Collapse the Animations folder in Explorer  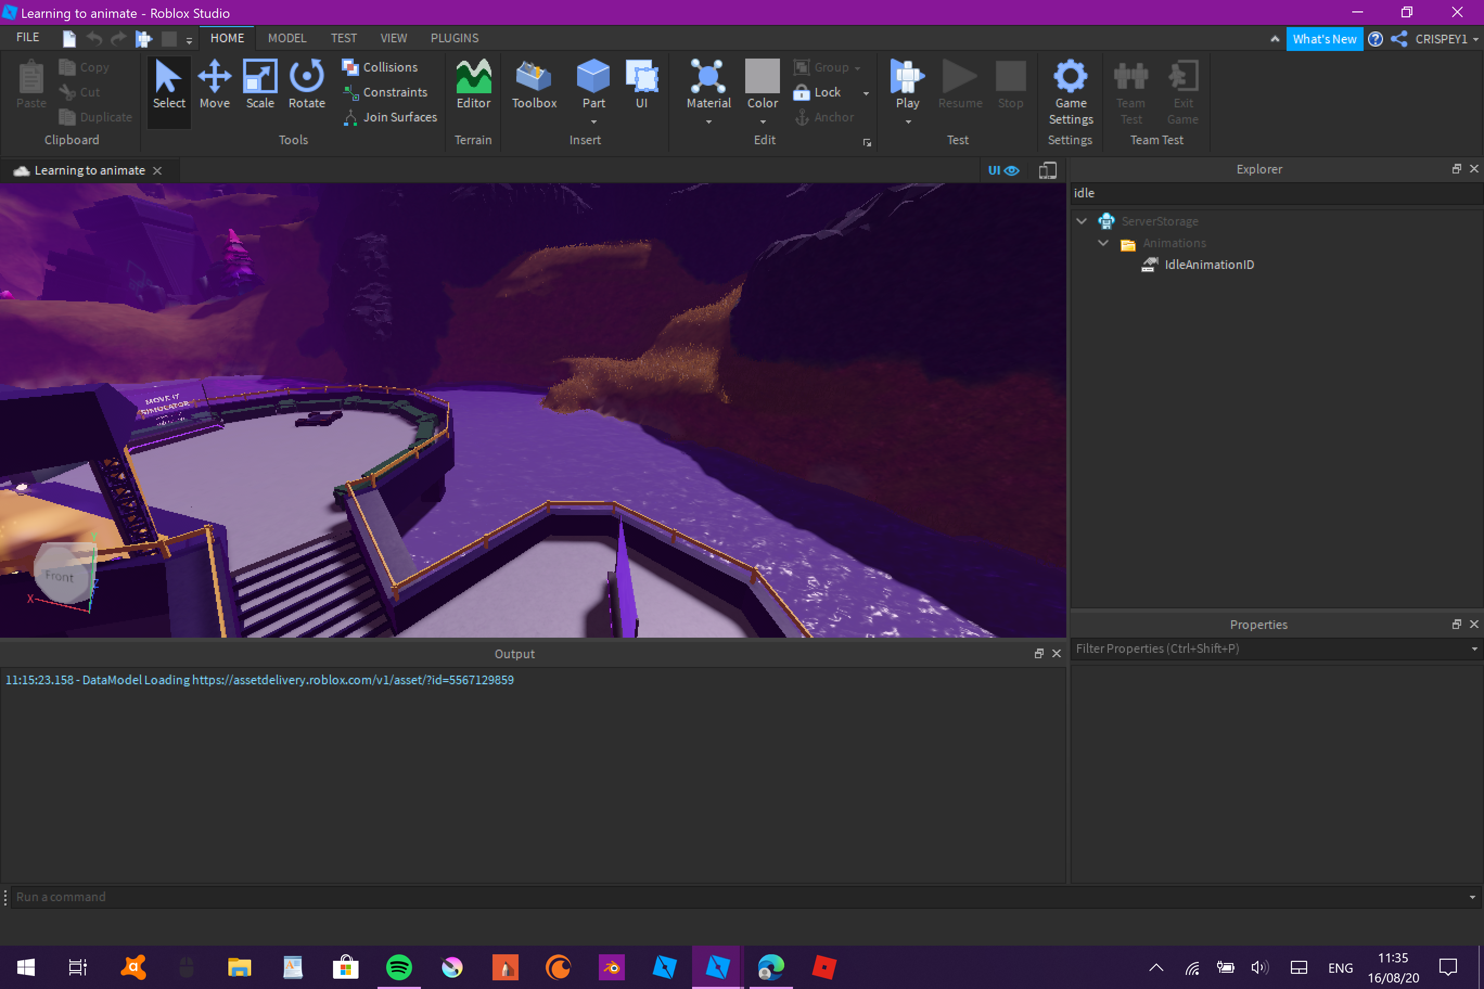click(1104, 243)
